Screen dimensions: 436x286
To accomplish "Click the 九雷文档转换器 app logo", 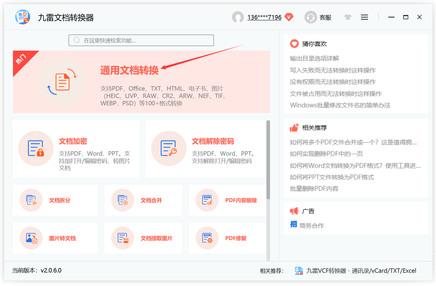I will pos(23,17).
